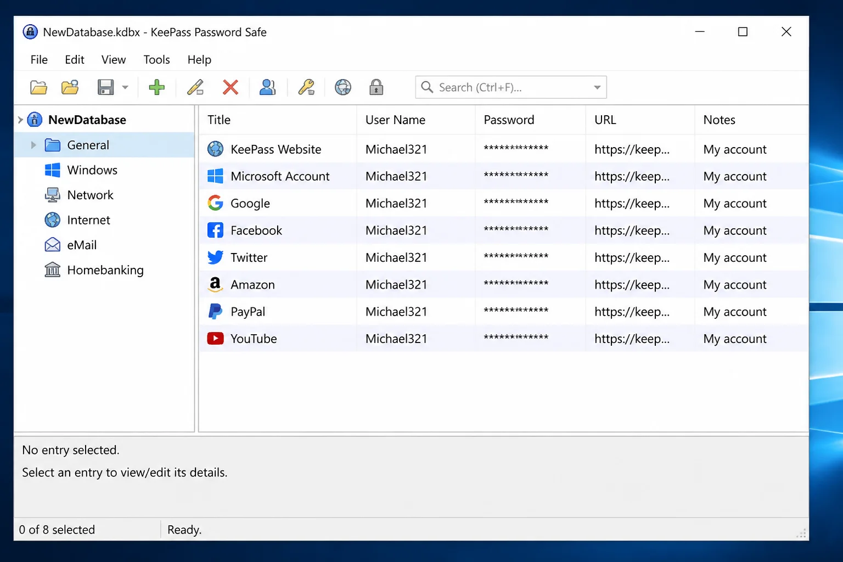Image resolution: width=843 pixels, height=562 pixels.
Task: Click Michael321 user name in Google row
Action: (x=396, y=204)
